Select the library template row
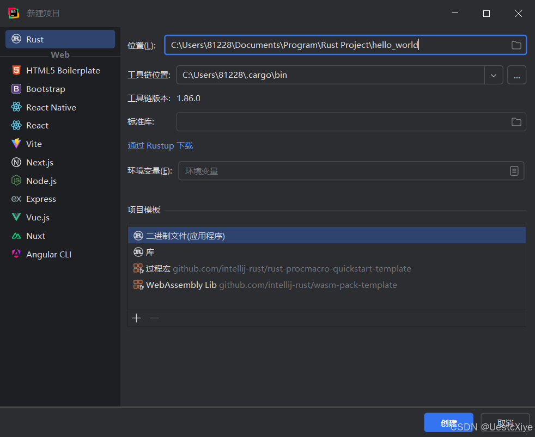This screenshot has height=437, width=535. [x=326, y=252]
